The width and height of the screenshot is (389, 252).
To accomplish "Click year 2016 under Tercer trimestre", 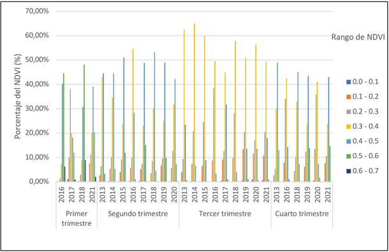I will point(215,195).
